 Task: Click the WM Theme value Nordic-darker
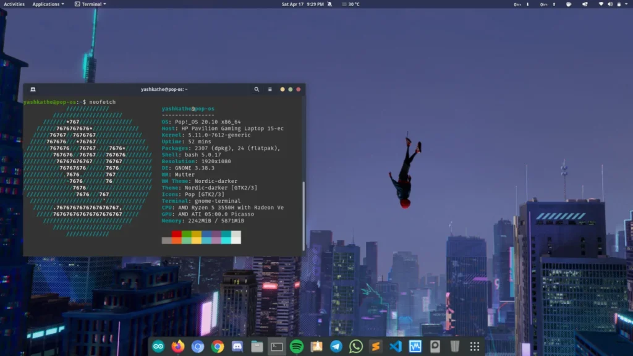[x=216, y=181]
